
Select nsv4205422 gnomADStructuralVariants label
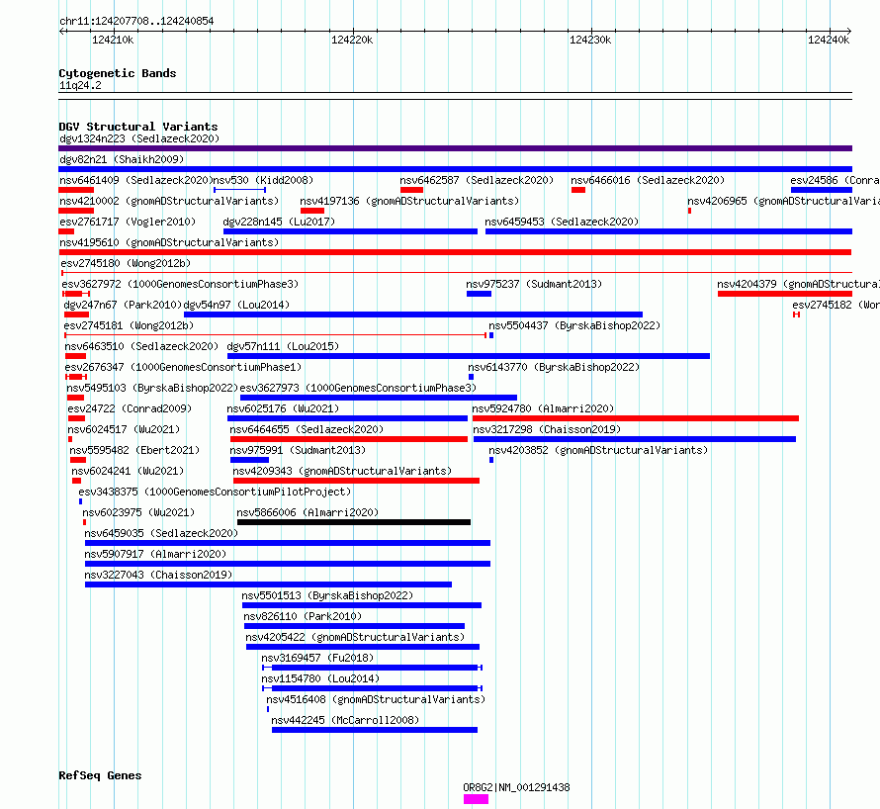coord(355,637)
